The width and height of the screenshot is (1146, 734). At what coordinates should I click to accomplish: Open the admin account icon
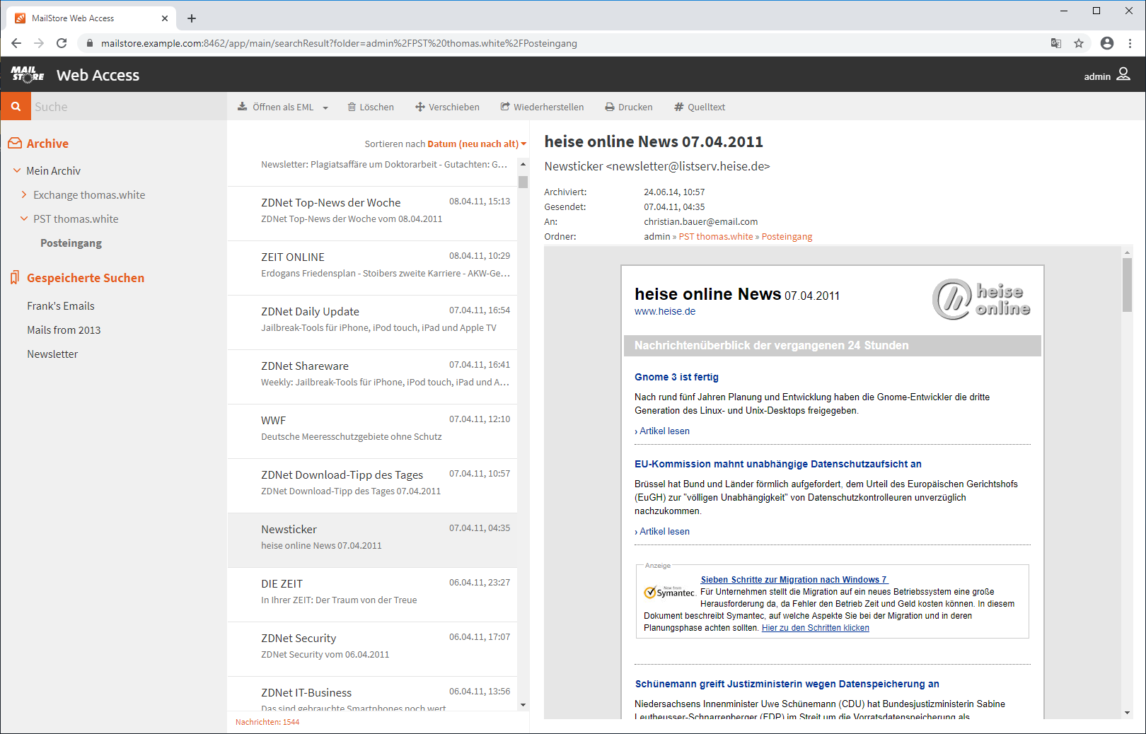click(1122, 75)
